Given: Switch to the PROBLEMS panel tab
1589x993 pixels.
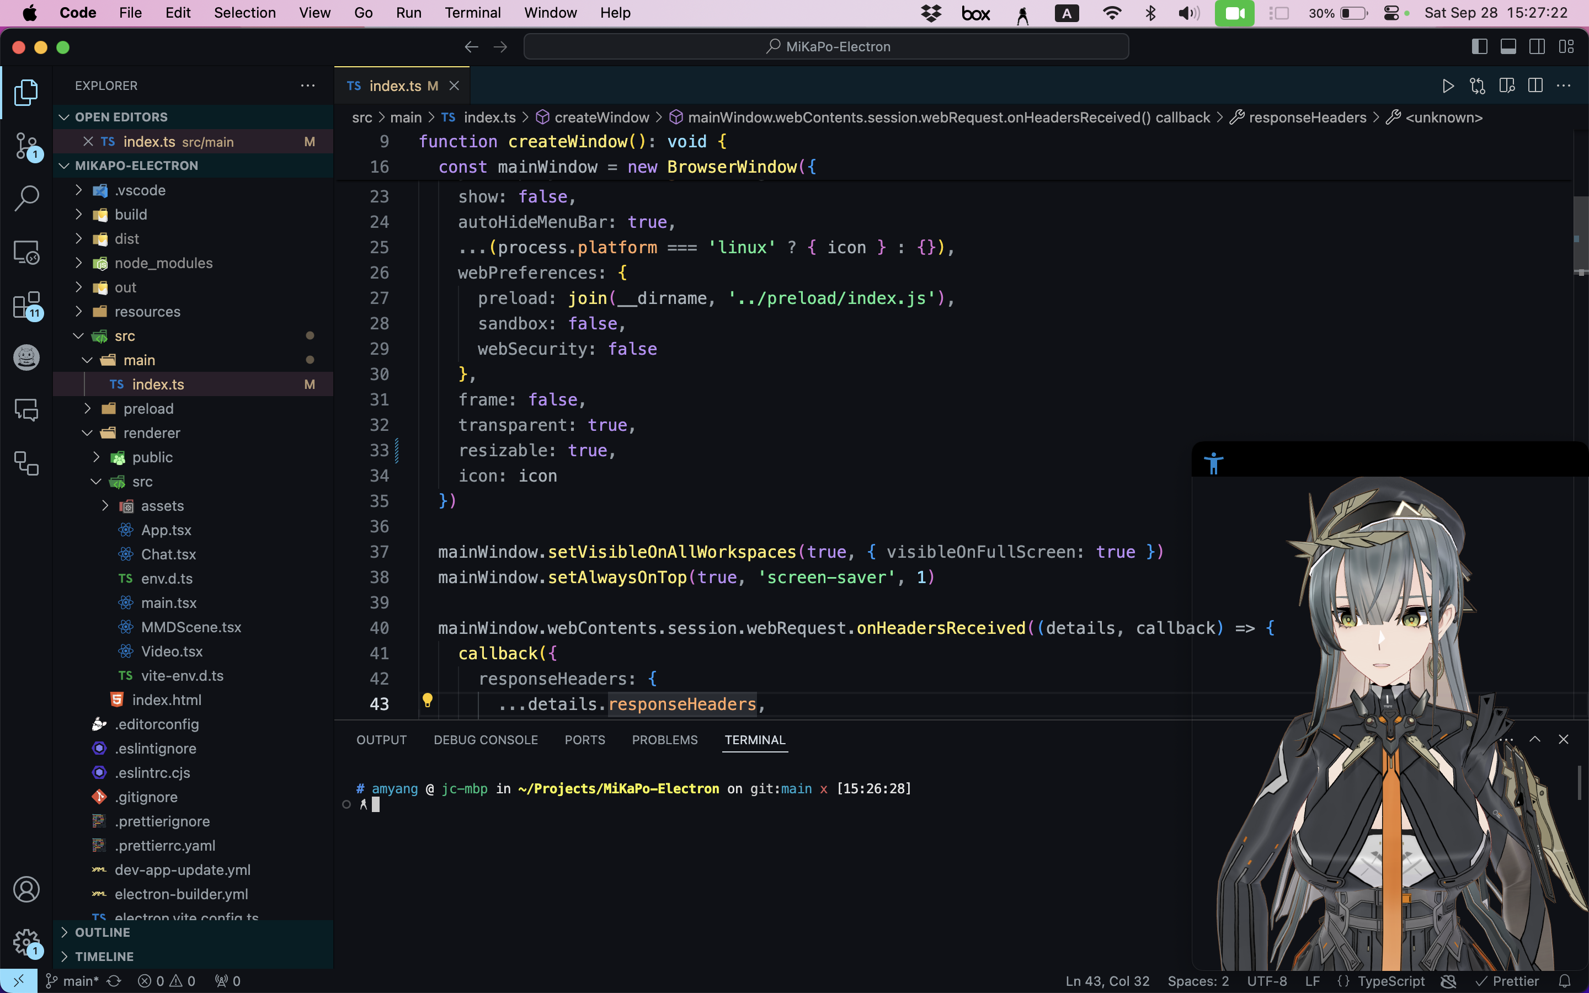Looking at the screenshot, I should [x=664, y=740].
